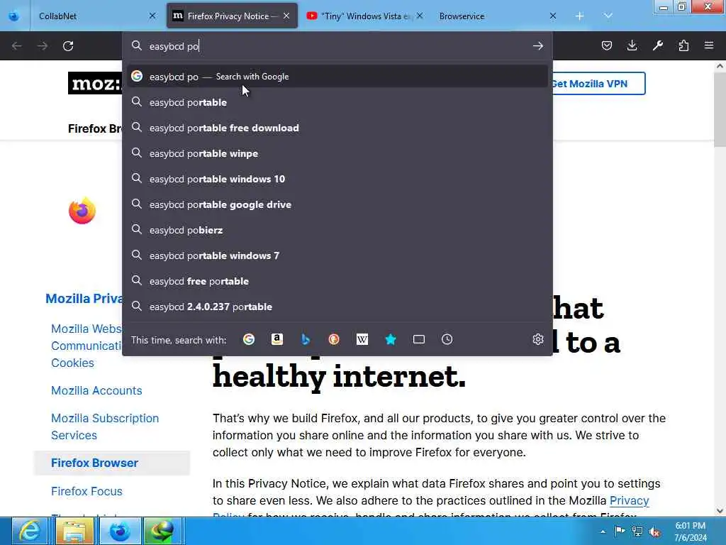The height and width of the screenshot is (545, 726).
Task: Close the Firefox Privacy Notice tab
Action: 286,16
